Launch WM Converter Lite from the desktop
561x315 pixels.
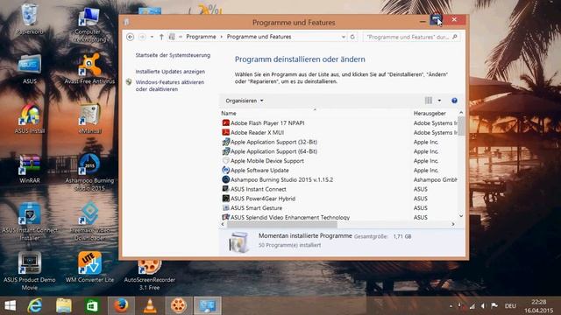pyautogui.click(x=89, y=267)
